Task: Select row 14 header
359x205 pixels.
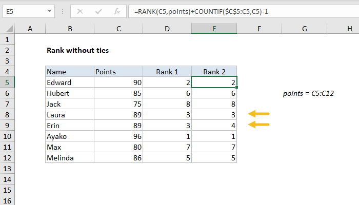Action: point(7,179)
